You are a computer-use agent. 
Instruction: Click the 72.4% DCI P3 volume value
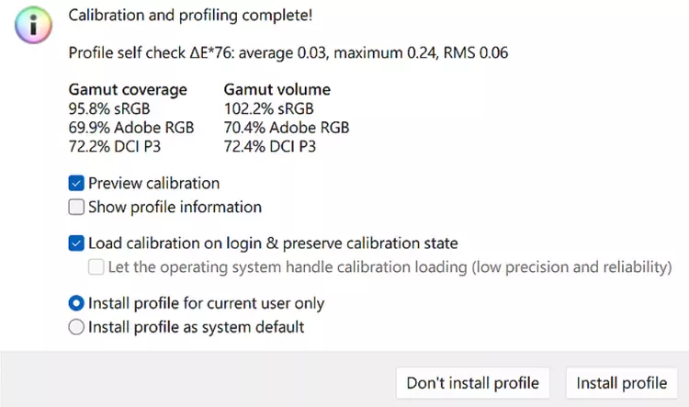click(269, 146)
